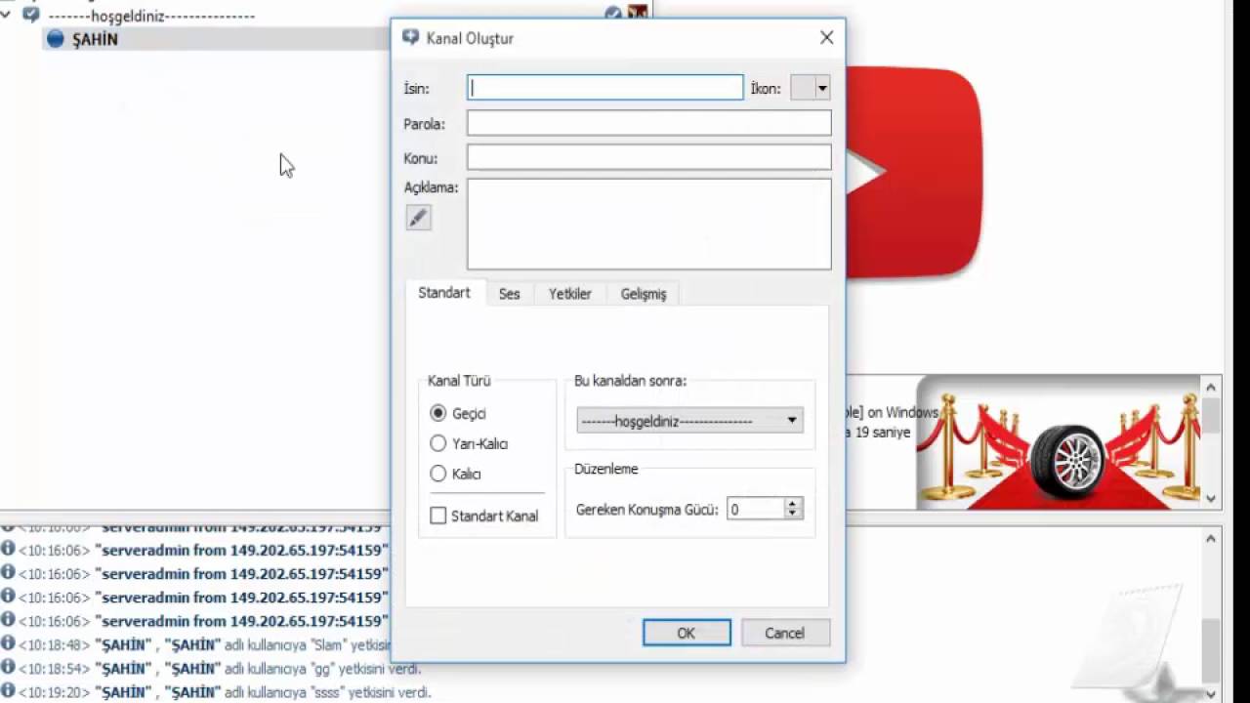Viewport: 1250px width, 703px height.
Task: Close the Kanal Oluştur dialog
Action: pyautogui.click(x=826, y=38)
